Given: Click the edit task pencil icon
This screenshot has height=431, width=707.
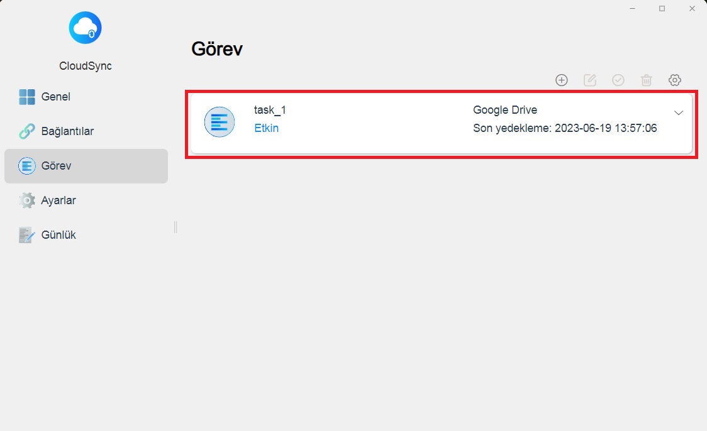Looking at the screenshot, I should tap(590, 80).
